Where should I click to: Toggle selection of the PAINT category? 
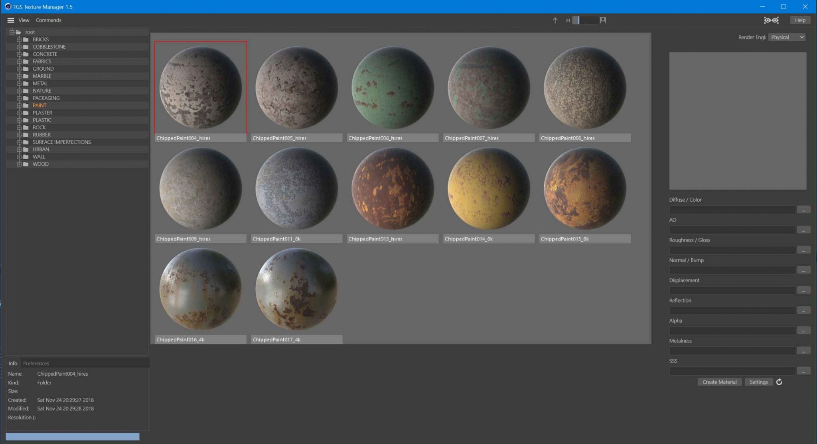tap(39, 105)
